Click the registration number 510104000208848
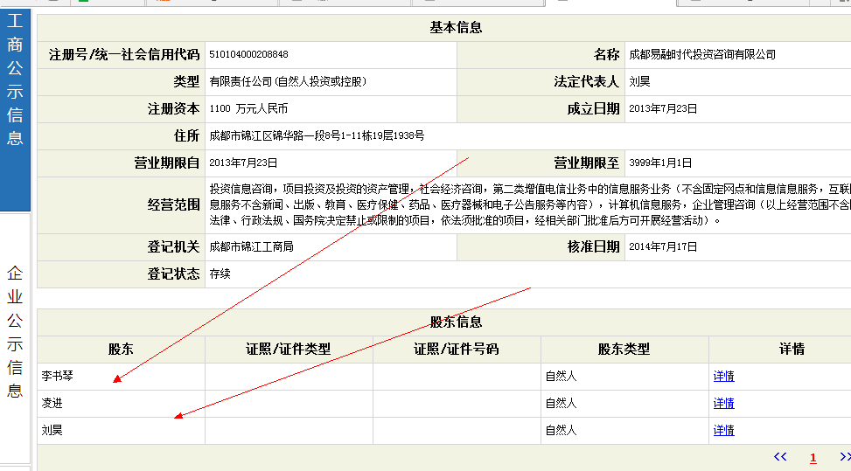Image resolution: width=851 pixels, height=471 pixels. click(x=248, y=54)
